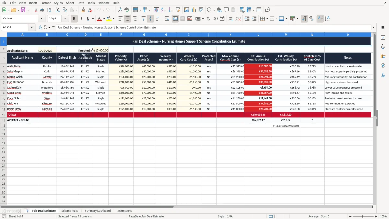Click the Clear Direct Formatting icon

coord(90,10)
